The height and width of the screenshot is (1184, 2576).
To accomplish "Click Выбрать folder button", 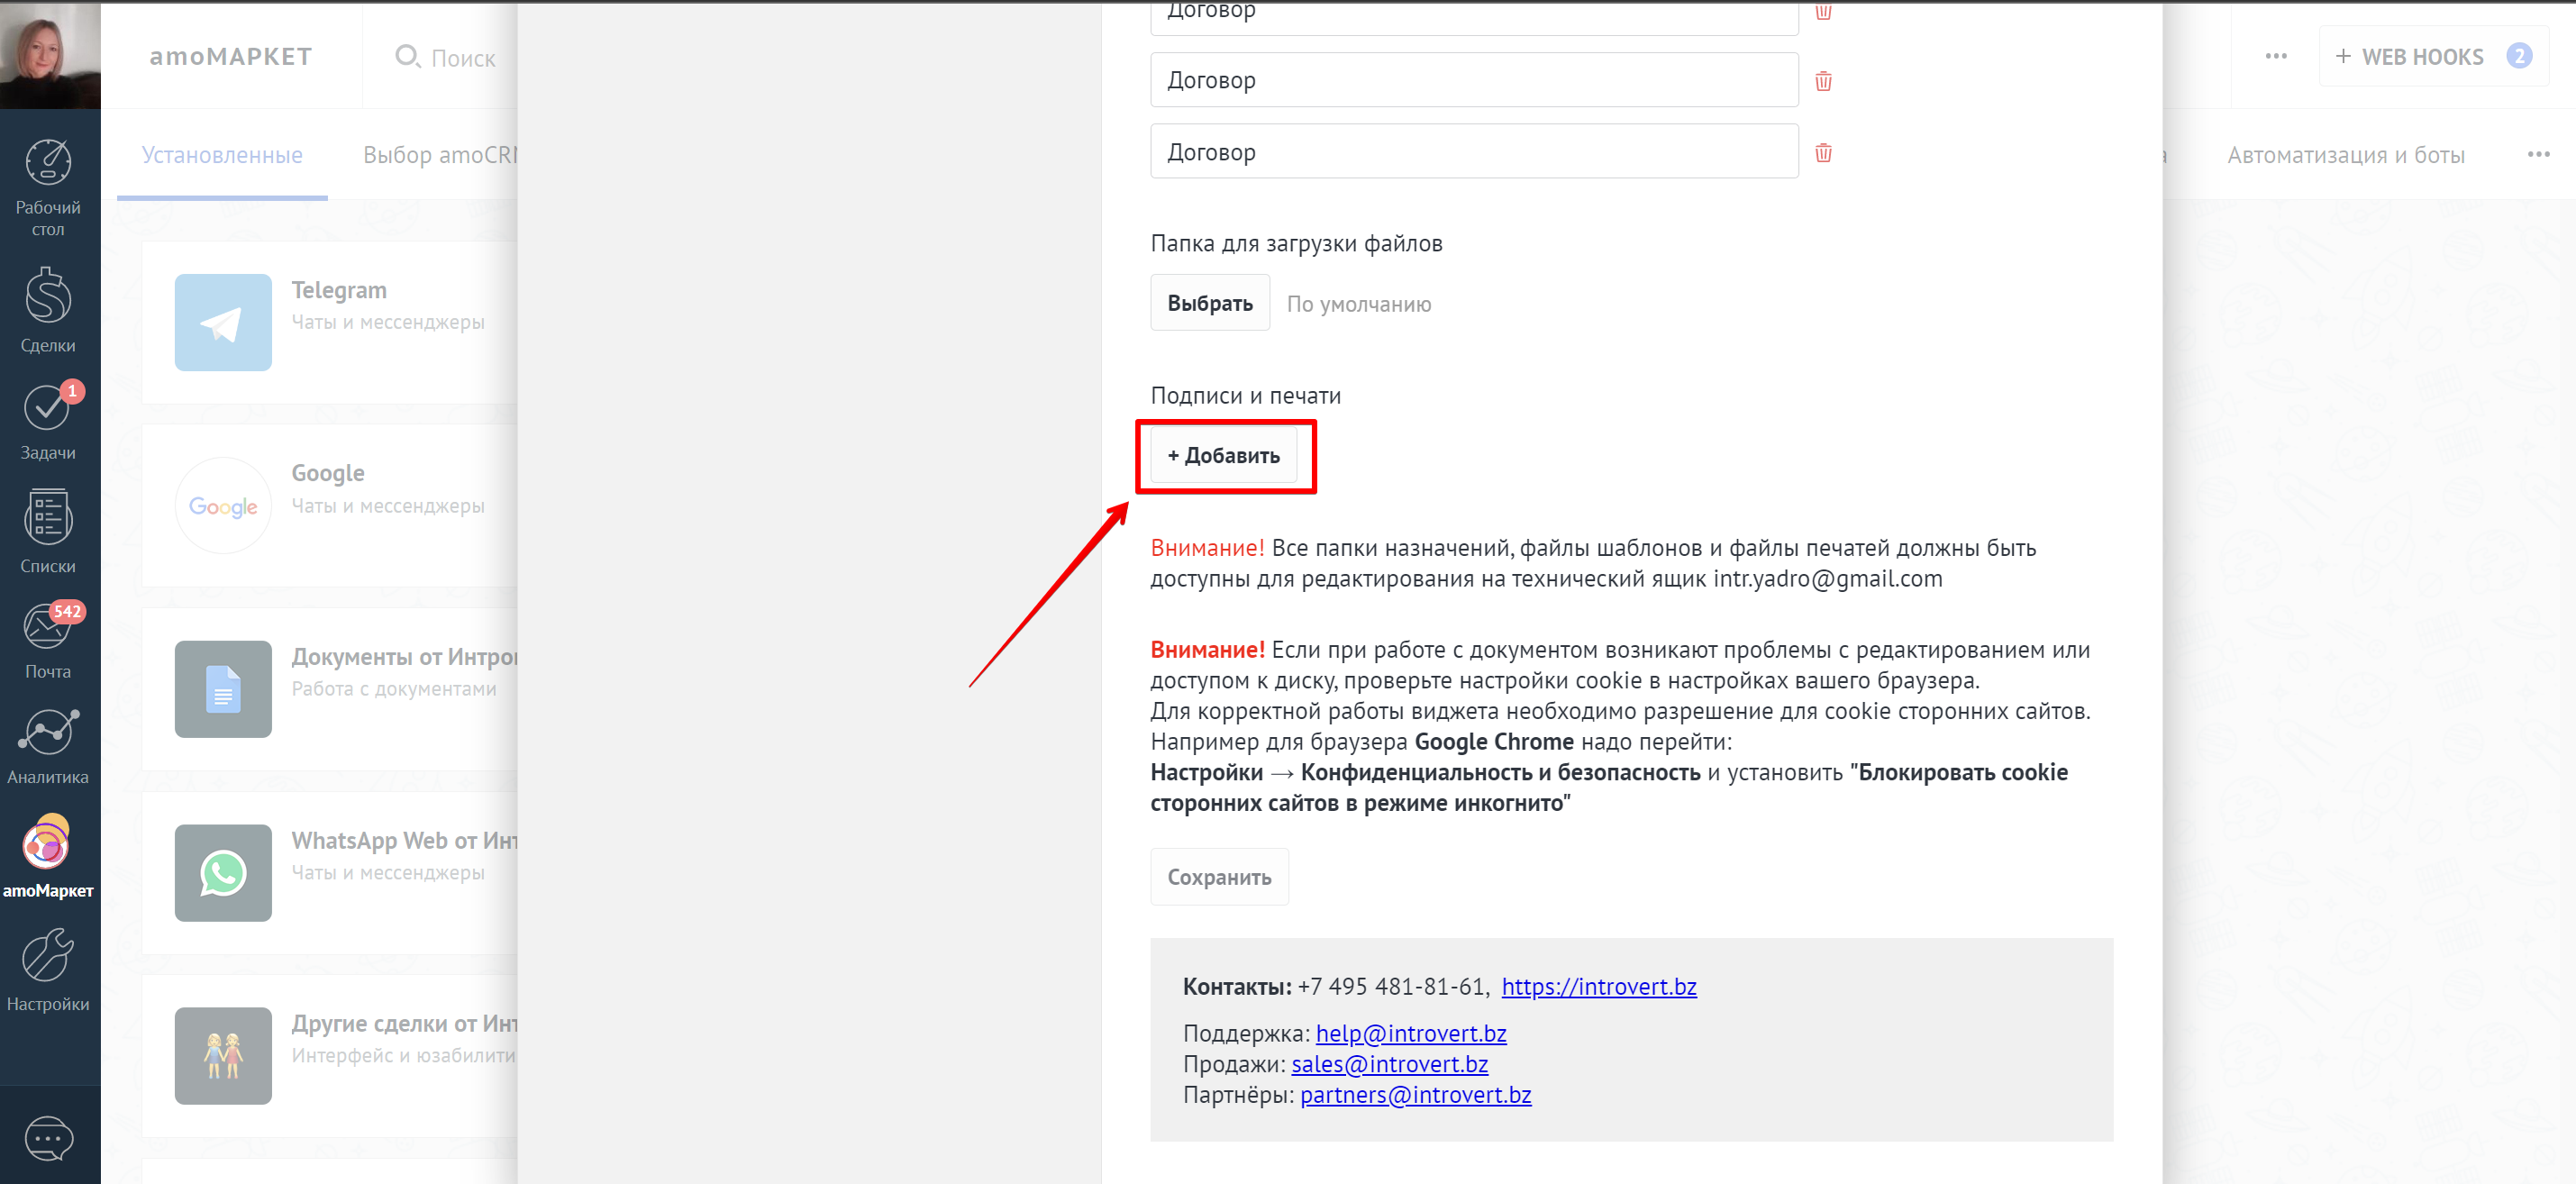I will tap(1210, 303).
